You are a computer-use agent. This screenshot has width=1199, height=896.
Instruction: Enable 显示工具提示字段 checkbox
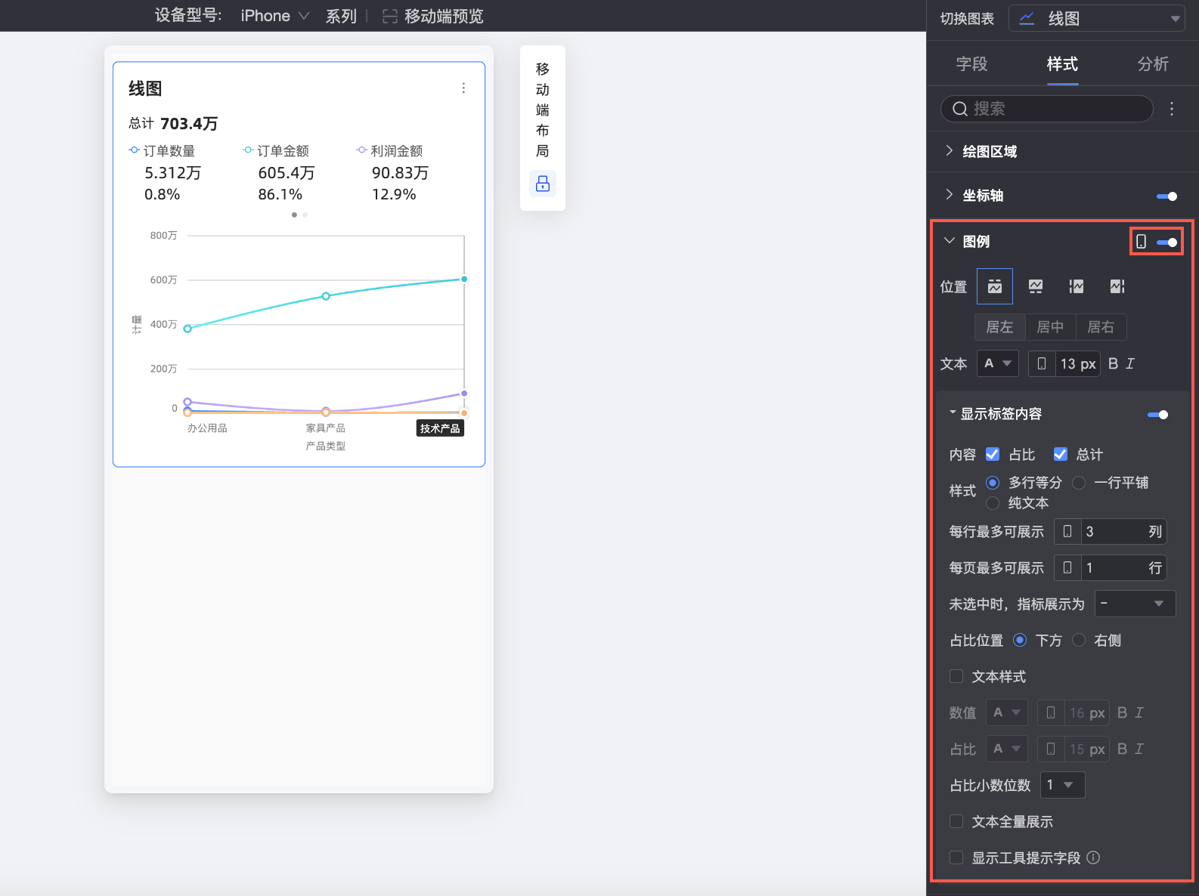point(956,857)
